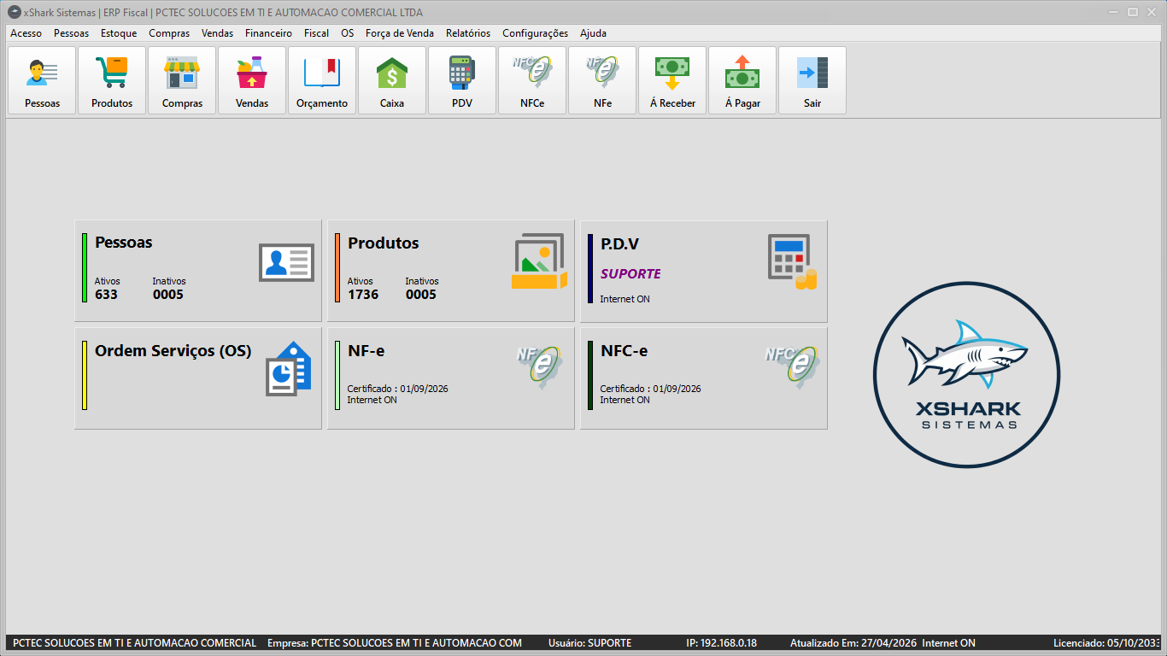Open the P.D.V dashboard card title
This screenshot has width=1167, height=656.
tap(619, 244)
